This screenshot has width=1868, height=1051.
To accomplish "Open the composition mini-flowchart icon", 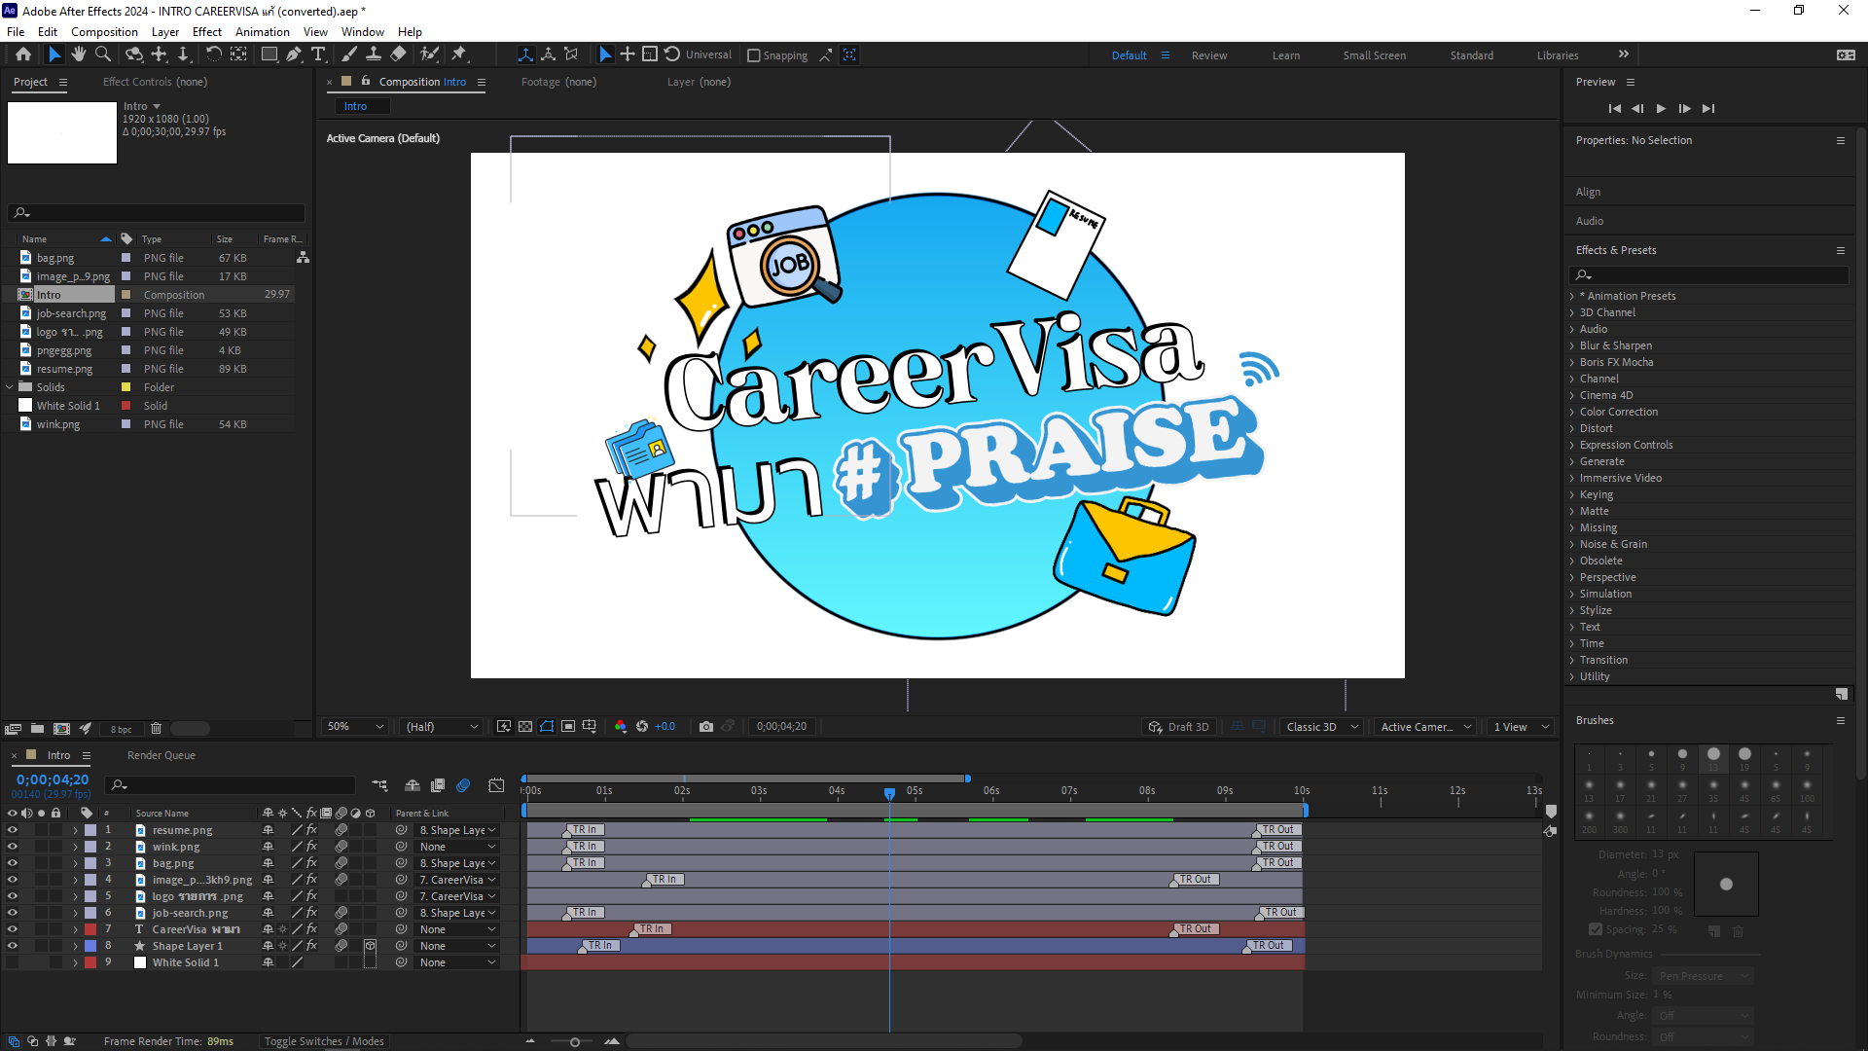I will [x=379, y=785].
